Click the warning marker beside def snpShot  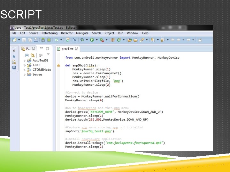click(58, 65)
